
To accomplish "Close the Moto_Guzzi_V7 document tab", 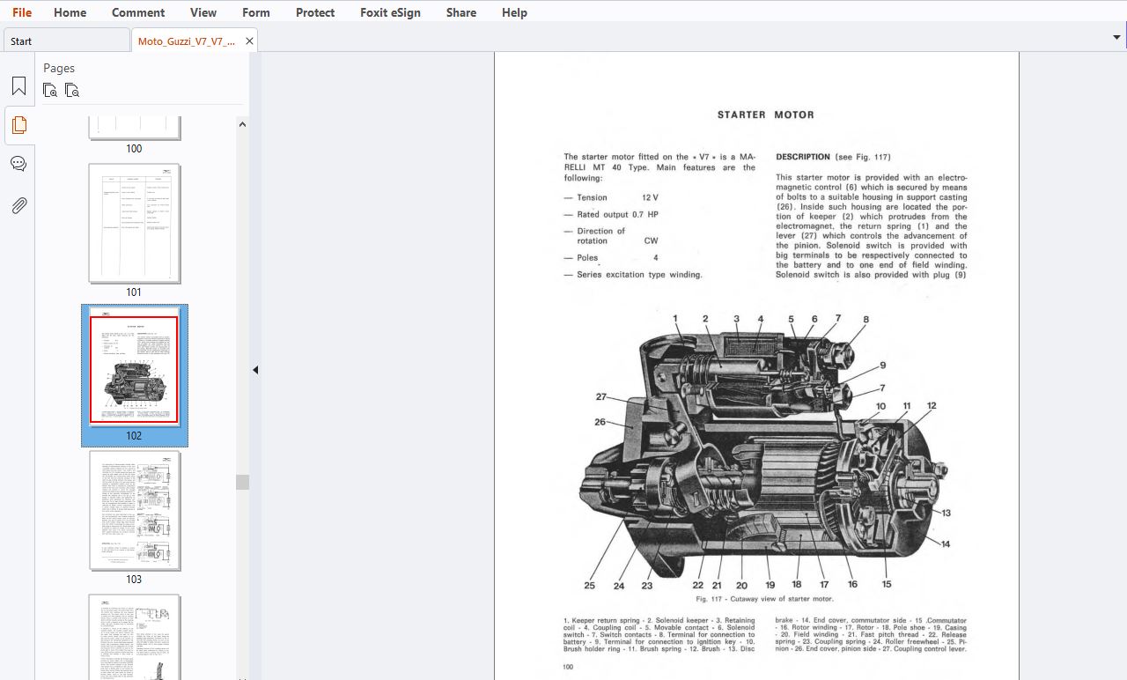I will tap(249, 41).
